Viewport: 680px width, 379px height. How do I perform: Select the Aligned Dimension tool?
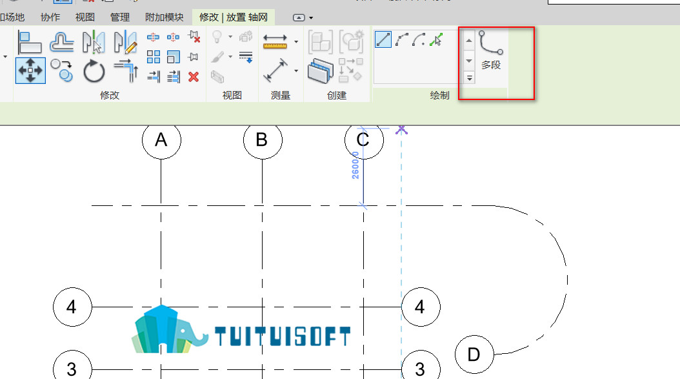275,70
